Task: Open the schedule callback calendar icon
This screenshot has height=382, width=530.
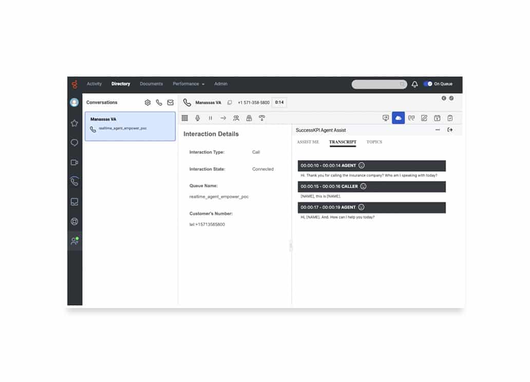Action: (x=437, y=118)
